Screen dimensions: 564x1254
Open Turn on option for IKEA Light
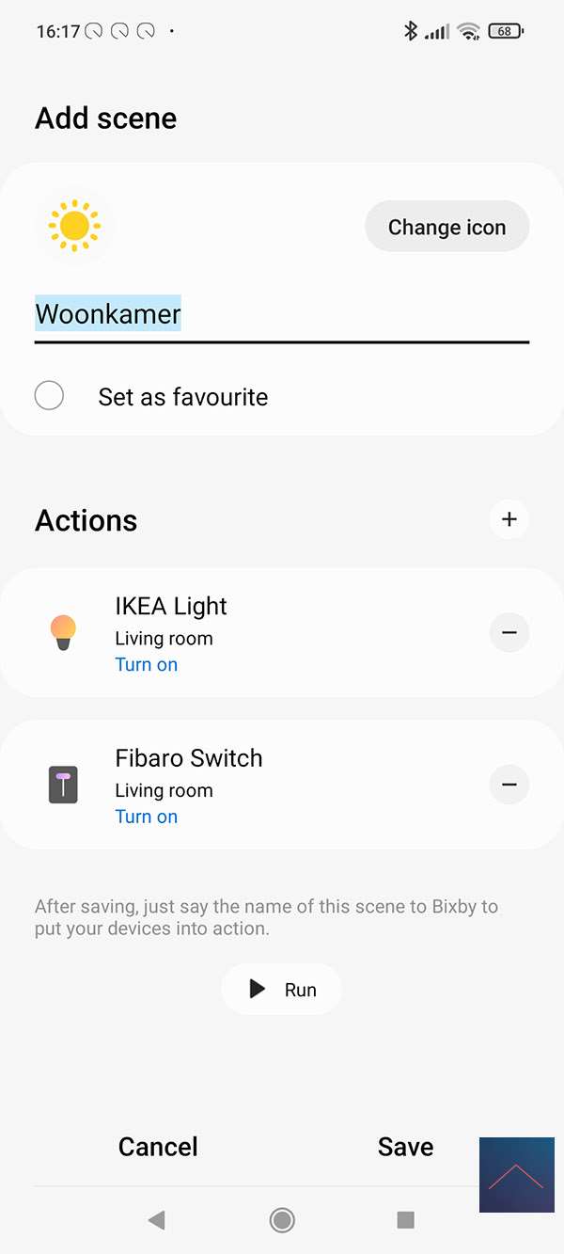tap(147, 665)
